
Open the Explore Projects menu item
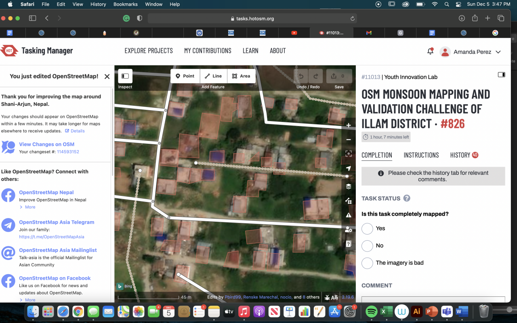click(x=149, y=51)
